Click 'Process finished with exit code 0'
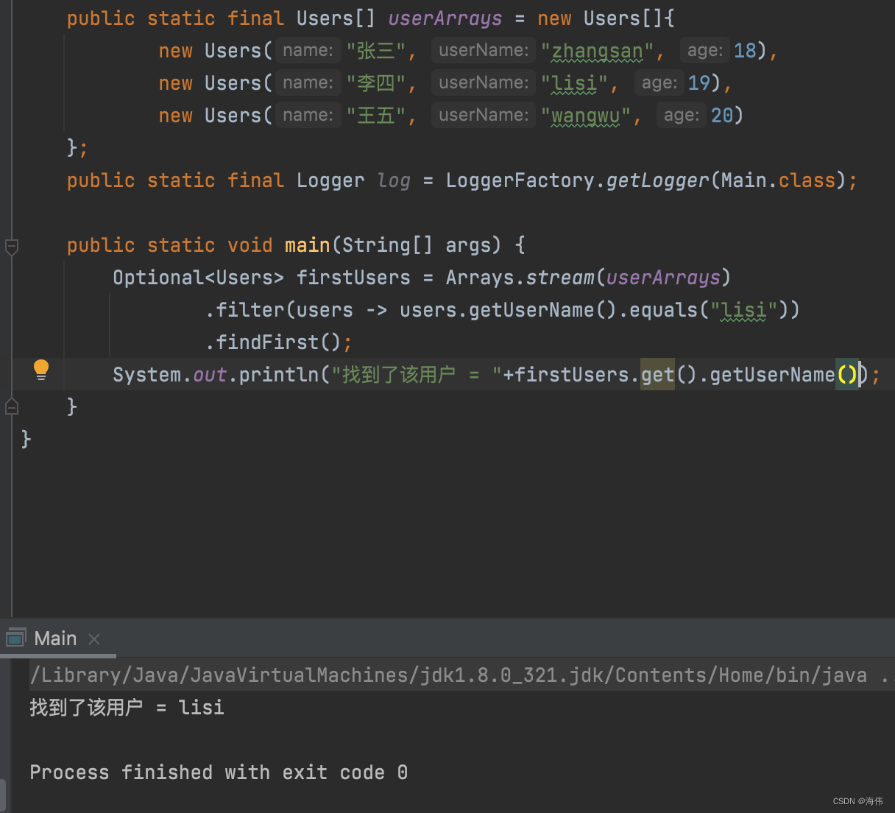Screen dimensions: 895x813 pos(219,772)
